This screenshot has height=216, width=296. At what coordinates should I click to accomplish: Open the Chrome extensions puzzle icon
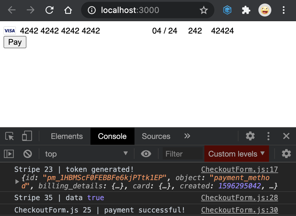pyautogui.click(x=246, y=10)
